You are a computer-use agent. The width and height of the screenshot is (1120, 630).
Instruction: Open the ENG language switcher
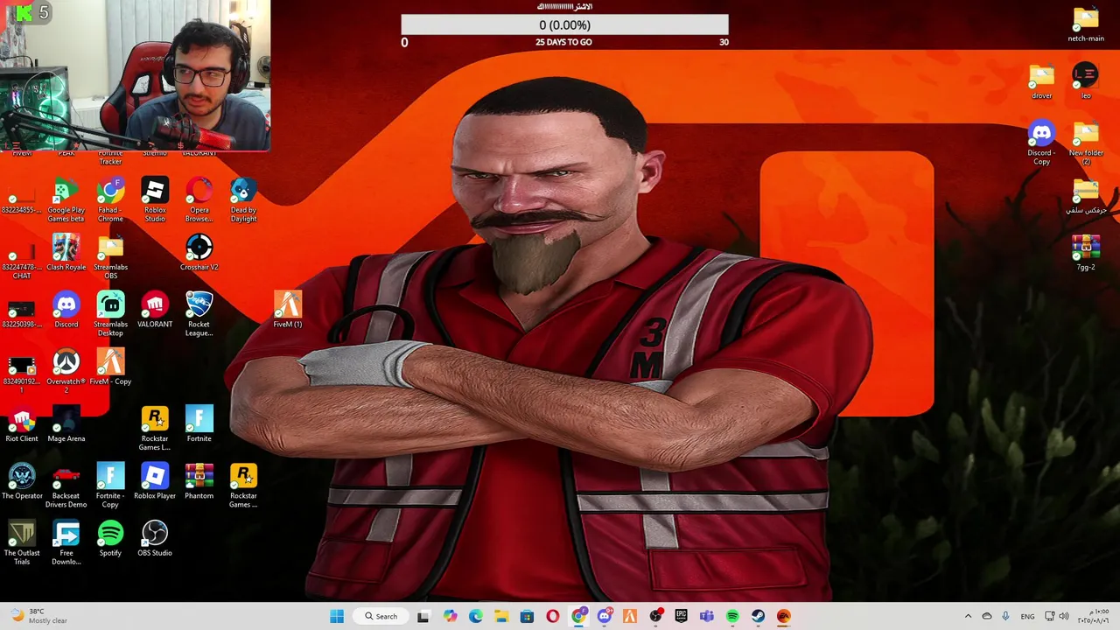point(1028,616)
